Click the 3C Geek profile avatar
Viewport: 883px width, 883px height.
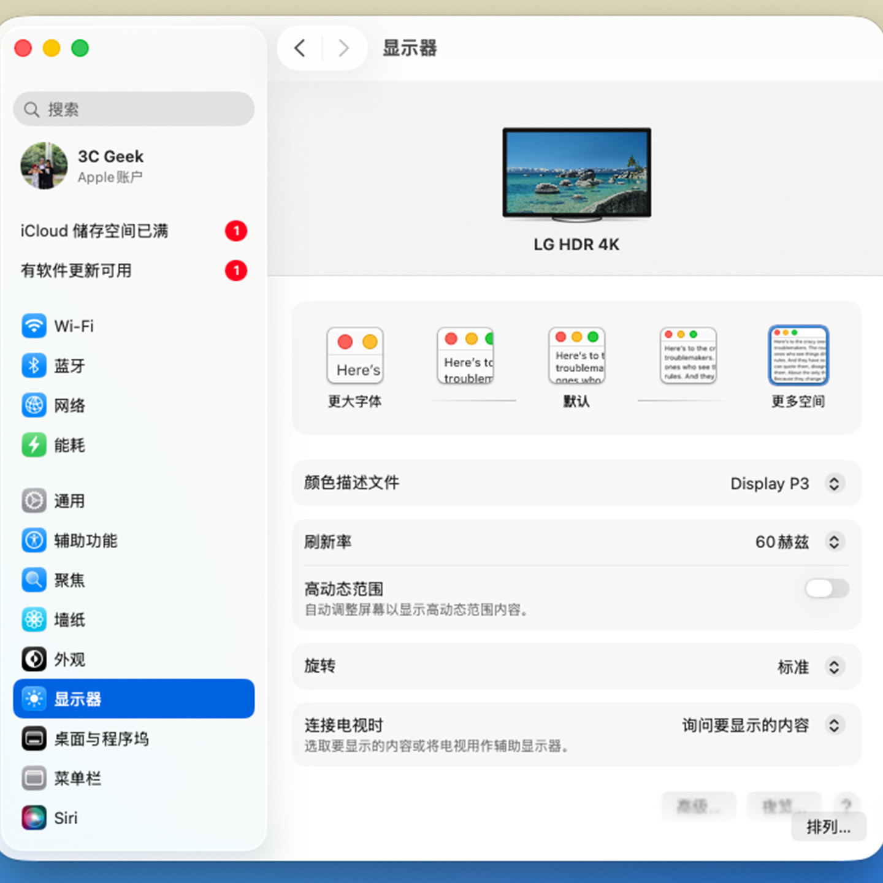(44, 166)
